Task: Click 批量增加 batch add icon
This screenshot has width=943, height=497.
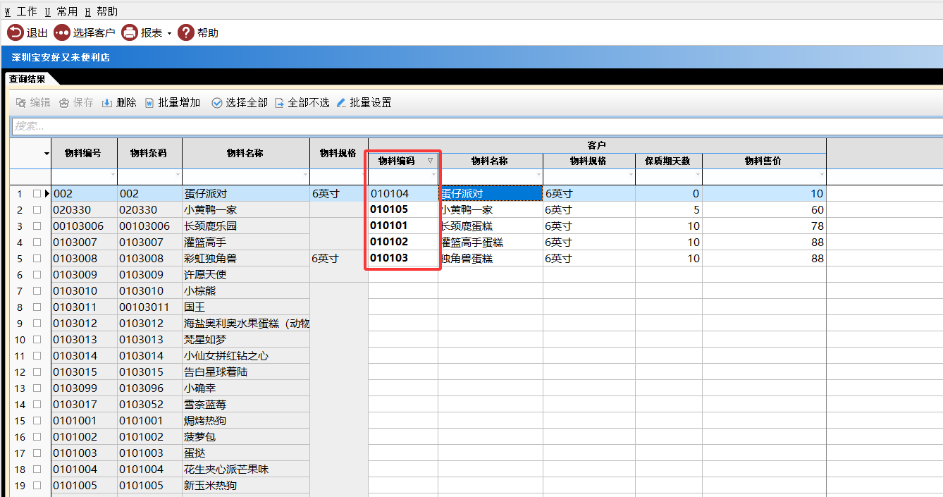Action: pyautogui.click(x=149, y=103)
